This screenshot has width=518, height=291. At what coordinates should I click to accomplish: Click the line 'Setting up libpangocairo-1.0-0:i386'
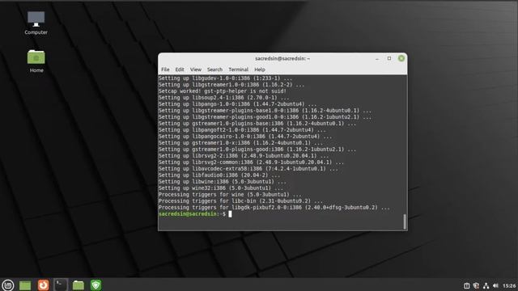click(x=244, y=137)
